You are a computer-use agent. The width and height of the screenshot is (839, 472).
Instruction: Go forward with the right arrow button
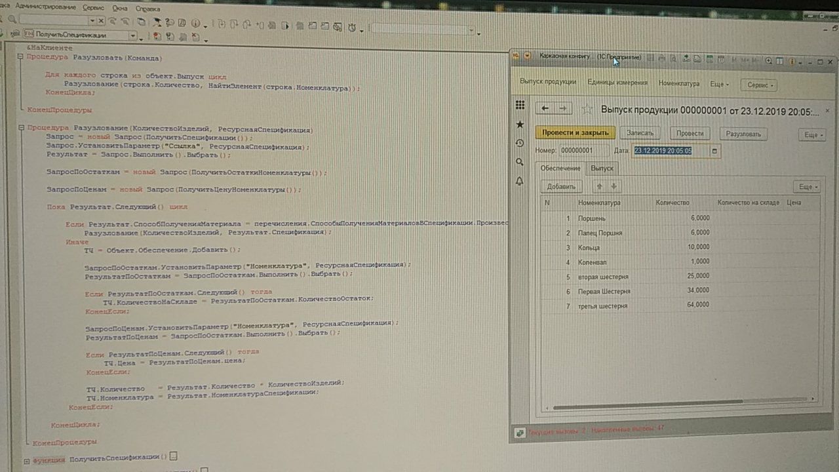[563, 108]
